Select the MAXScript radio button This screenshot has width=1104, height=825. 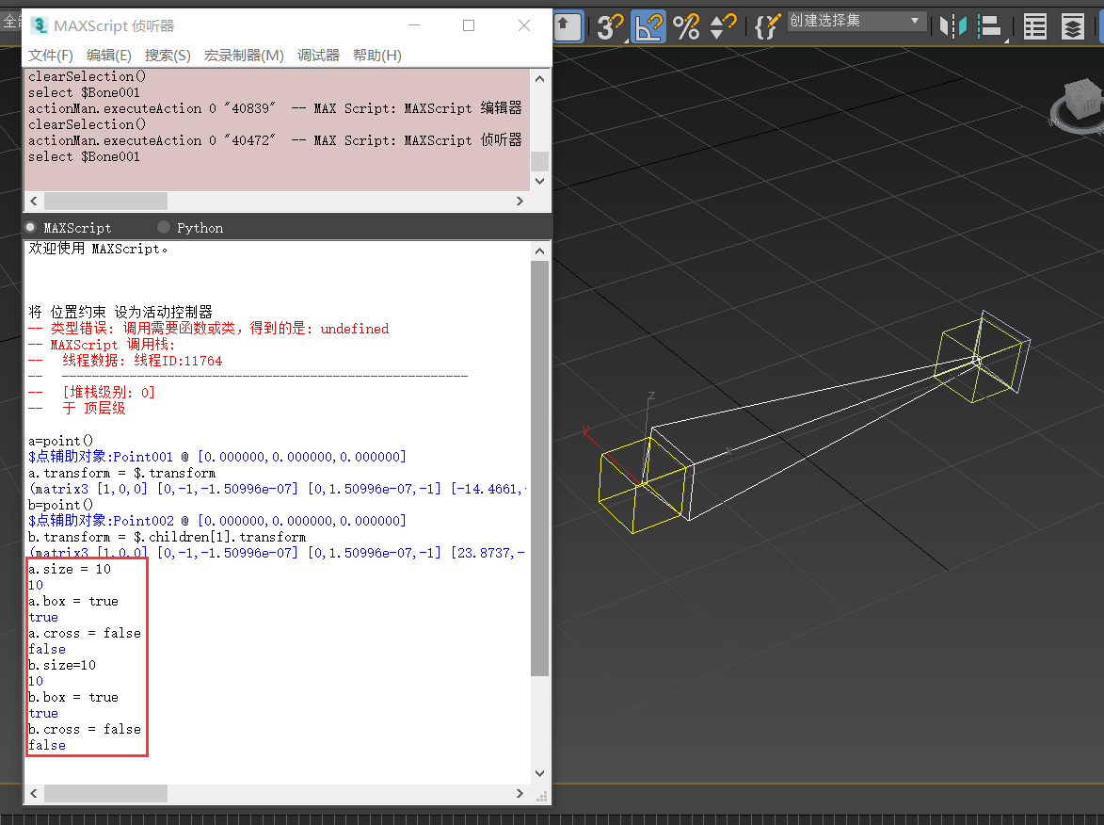click(30, 228)
